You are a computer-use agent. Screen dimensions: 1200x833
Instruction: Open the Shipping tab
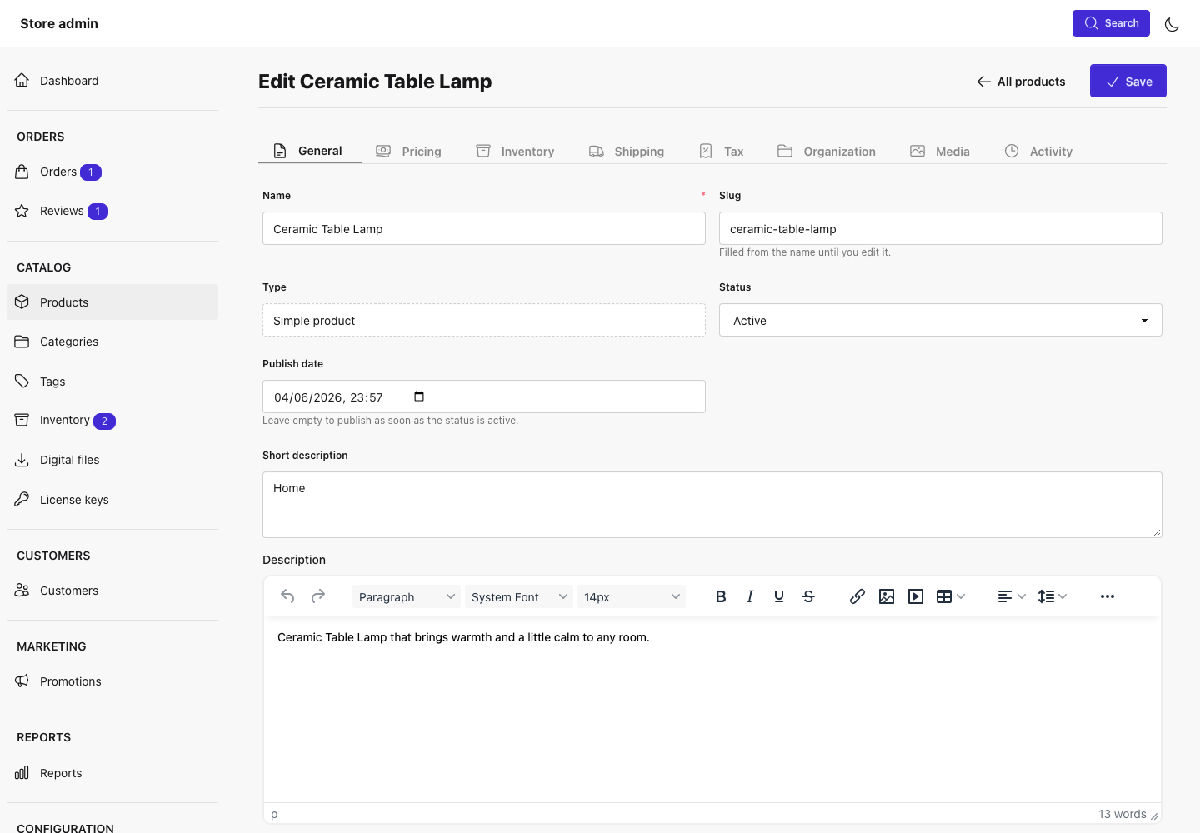[x=627, y=151]
